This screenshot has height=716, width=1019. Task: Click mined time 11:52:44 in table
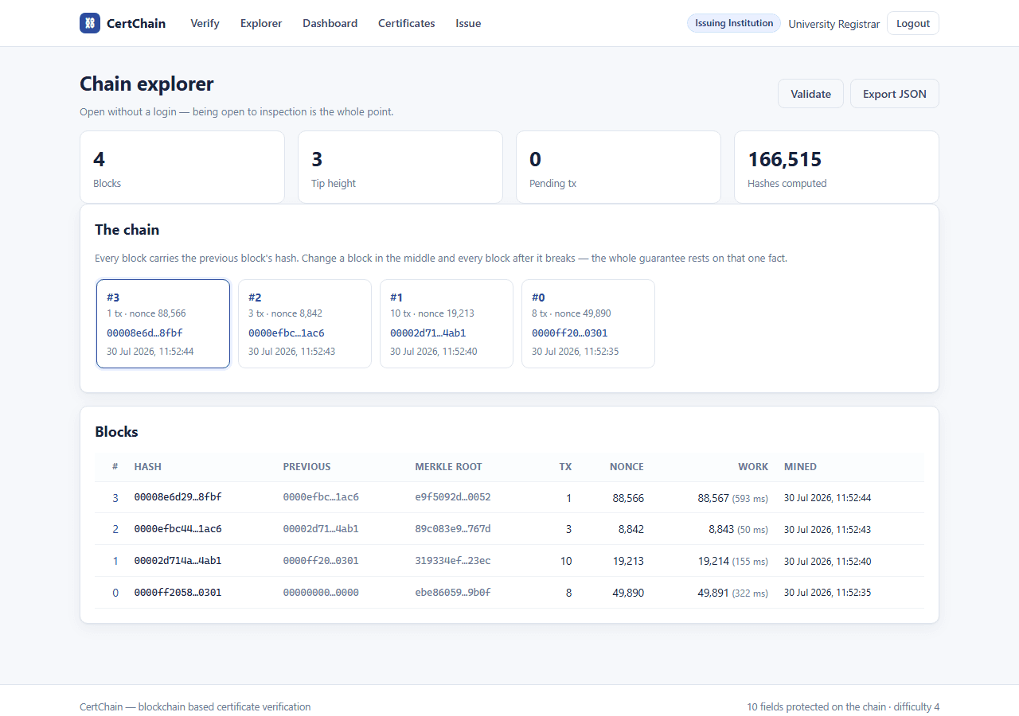pyautogui.click(x=827, y=498)
